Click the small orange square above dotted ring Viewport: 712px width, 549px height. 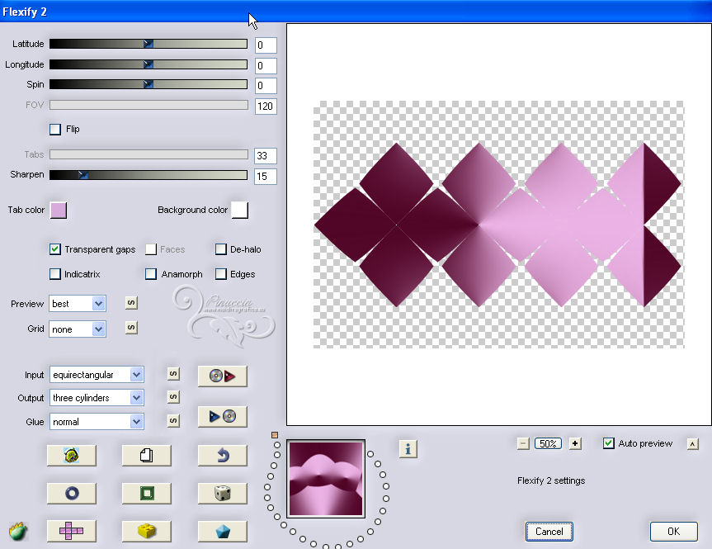pos(274,435)
